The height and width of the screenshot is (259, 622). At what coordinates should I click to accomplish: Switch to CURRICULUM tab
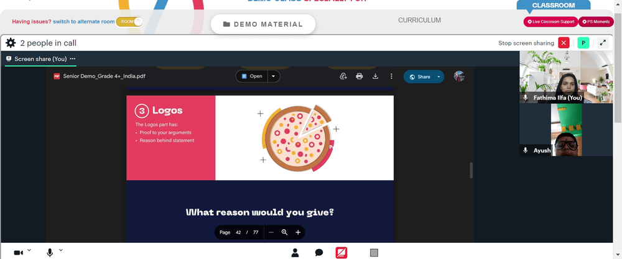click(419, 20)
